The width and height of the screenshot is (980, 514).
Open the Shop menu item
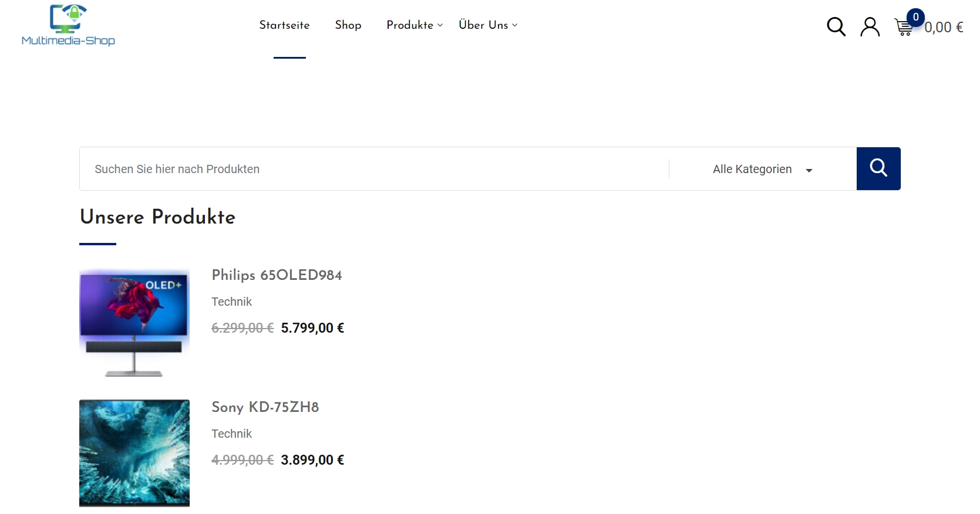pyautogui.click(x=348, y=25)
